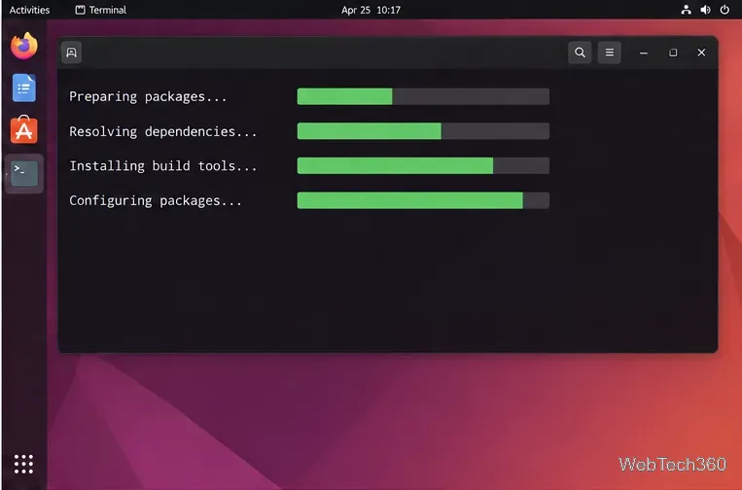Viewport: 742px width, 490px height.
Task: Close the terminal window
Action: tap(701, 52)
